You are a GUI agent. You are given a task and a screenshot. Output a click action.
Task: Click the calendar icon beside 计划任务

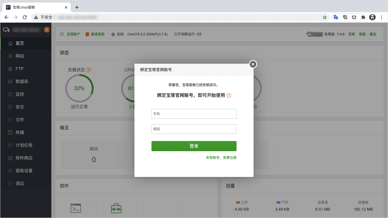coord(10,145)
